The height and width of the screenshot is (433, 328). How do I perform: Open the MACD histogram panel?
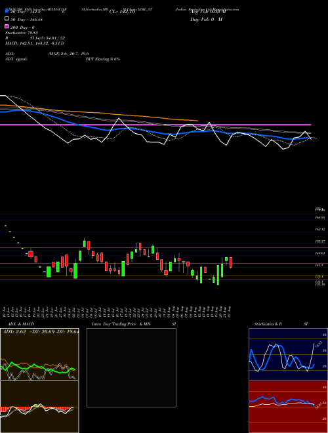tap(39, 407)
